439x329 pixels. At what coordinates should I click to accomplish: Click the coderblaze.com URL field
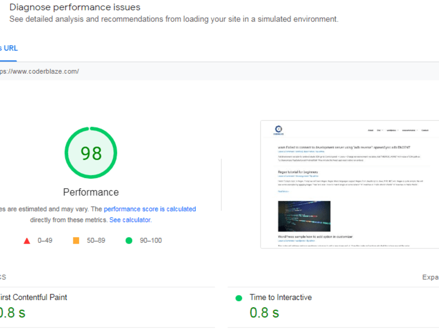(x=219, y=72)
